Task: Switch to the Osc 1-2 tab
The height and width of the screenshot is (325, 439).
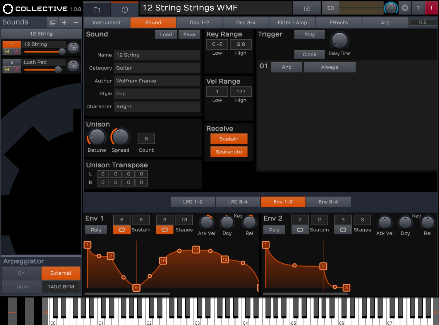Action: click(199, 23)
